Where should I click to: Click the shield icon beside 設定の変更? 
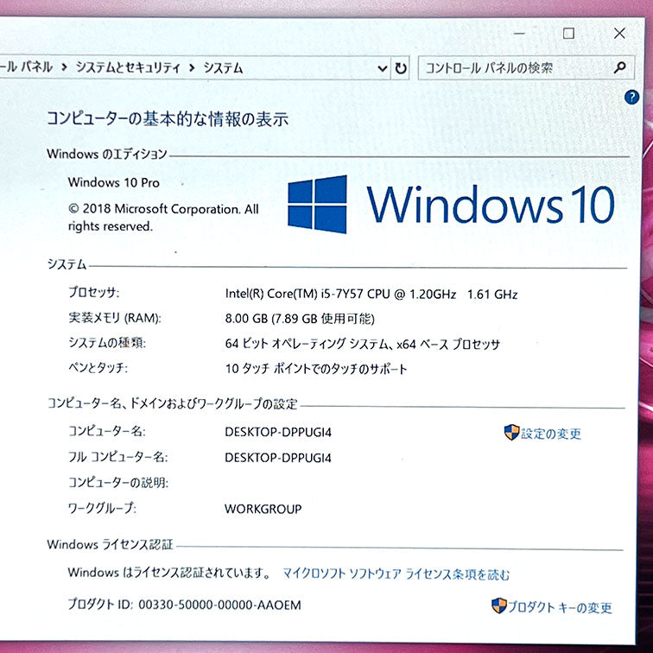click(x=511, y=432)
